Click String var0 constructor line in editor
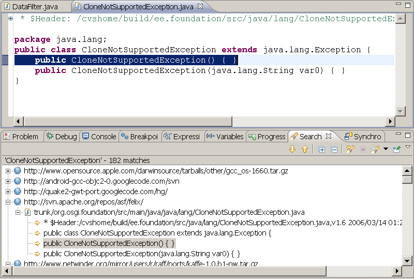 click(189, 70)
